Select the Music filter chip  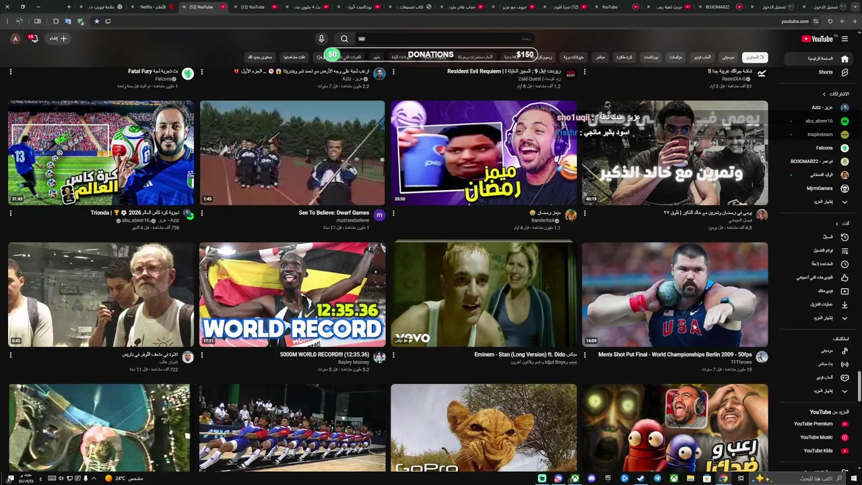tap(728, 57)
